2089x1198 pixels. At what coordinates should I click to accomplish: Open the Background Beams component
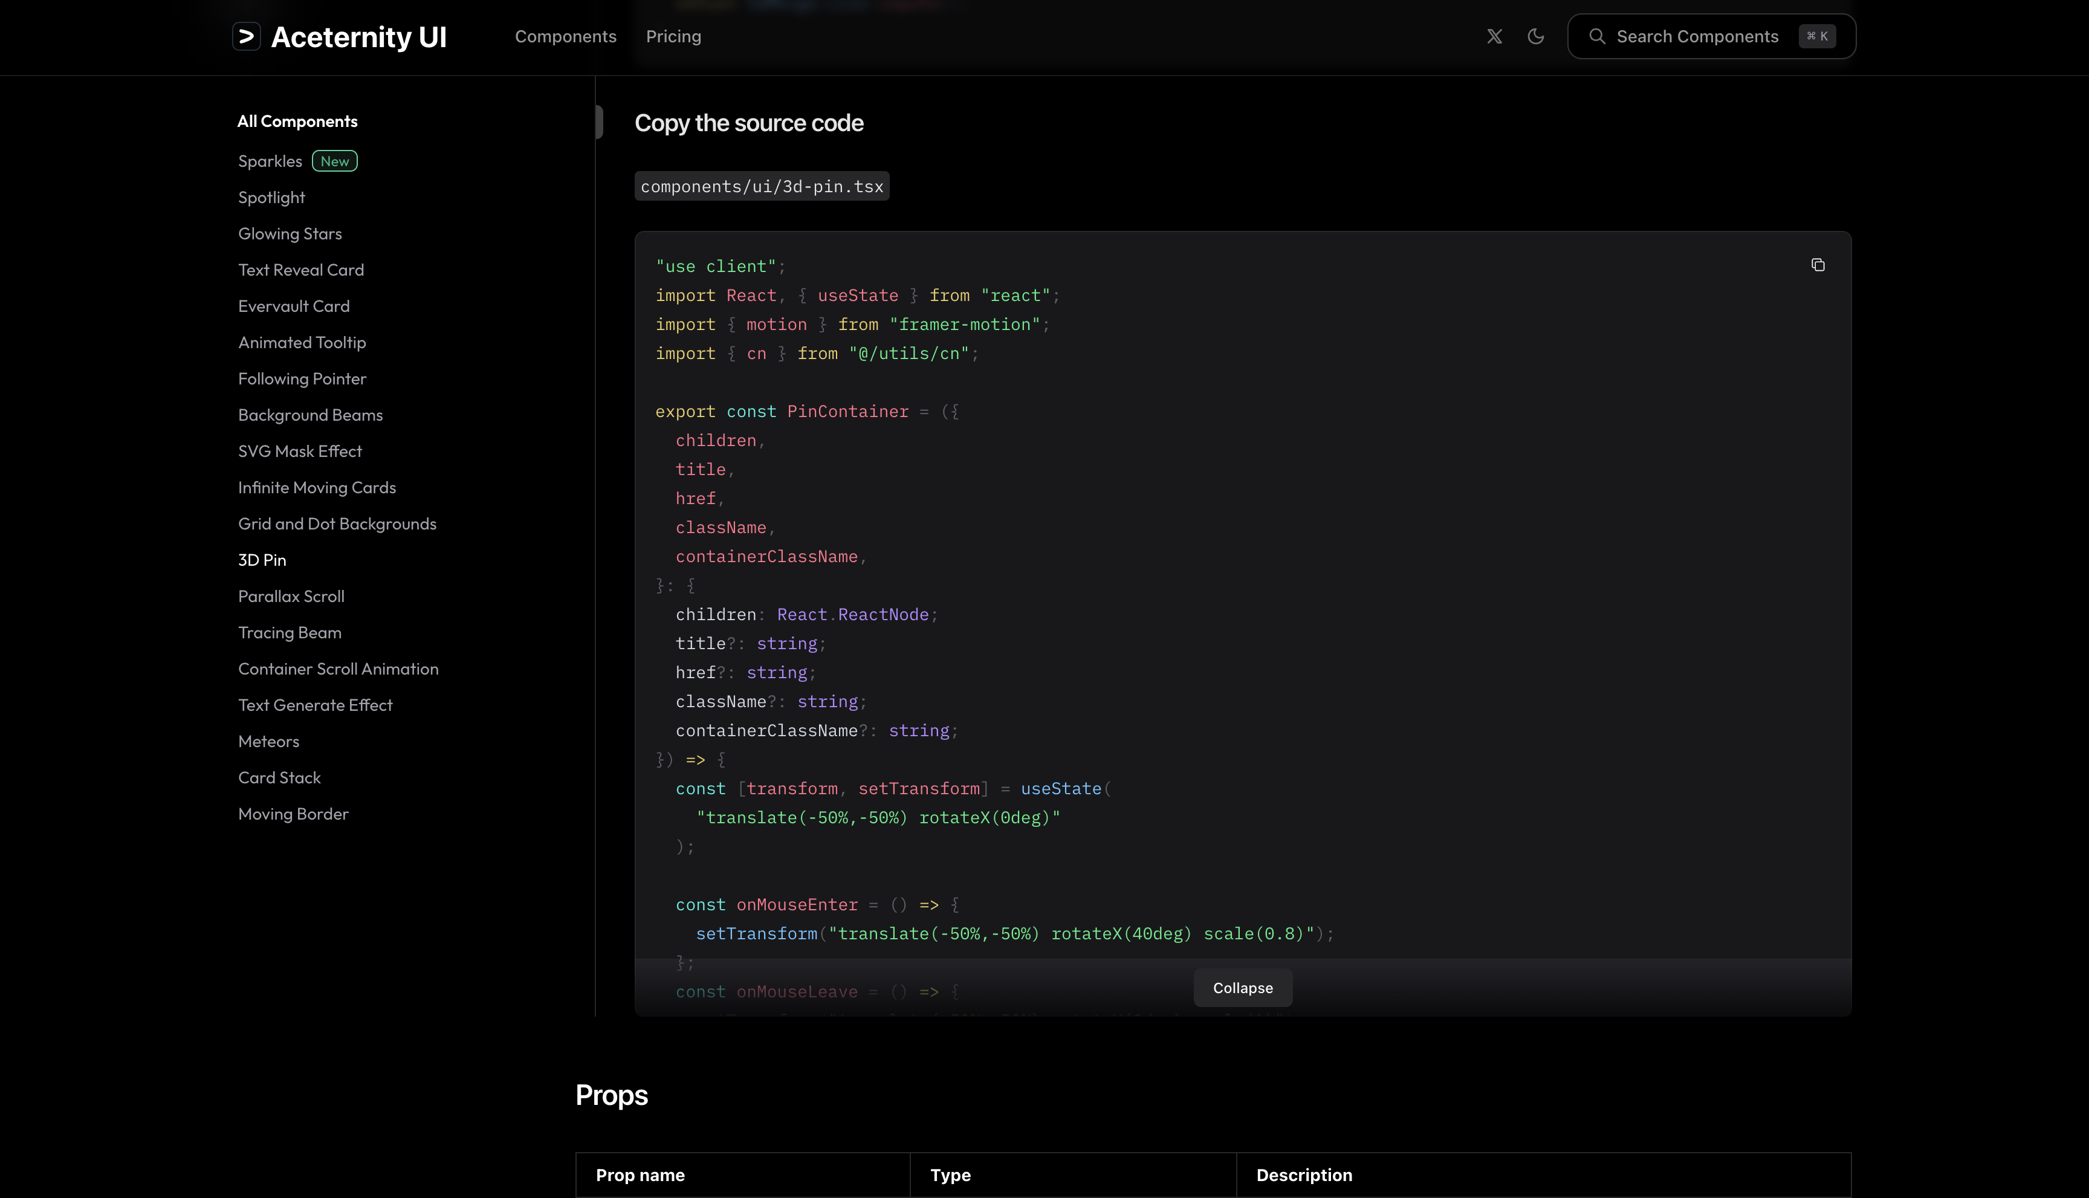pos(310,415)
